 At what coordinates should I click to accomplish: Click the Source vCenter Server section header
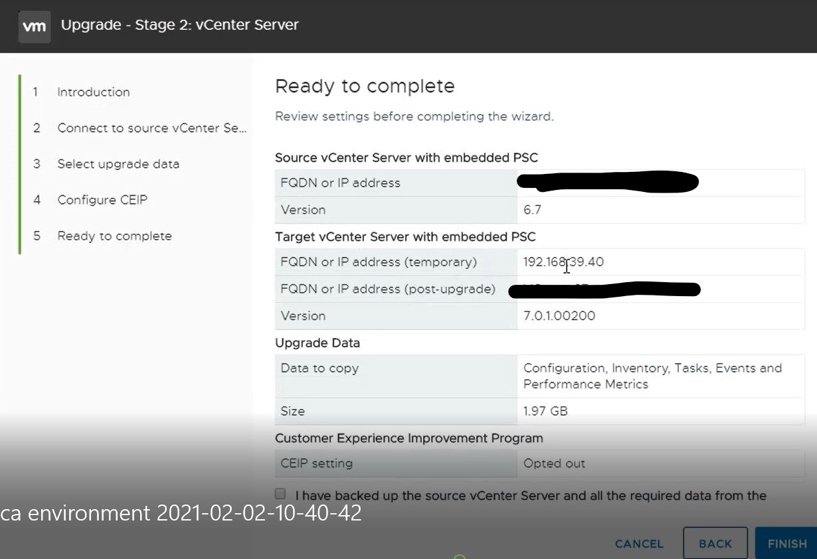click(407, 158)
